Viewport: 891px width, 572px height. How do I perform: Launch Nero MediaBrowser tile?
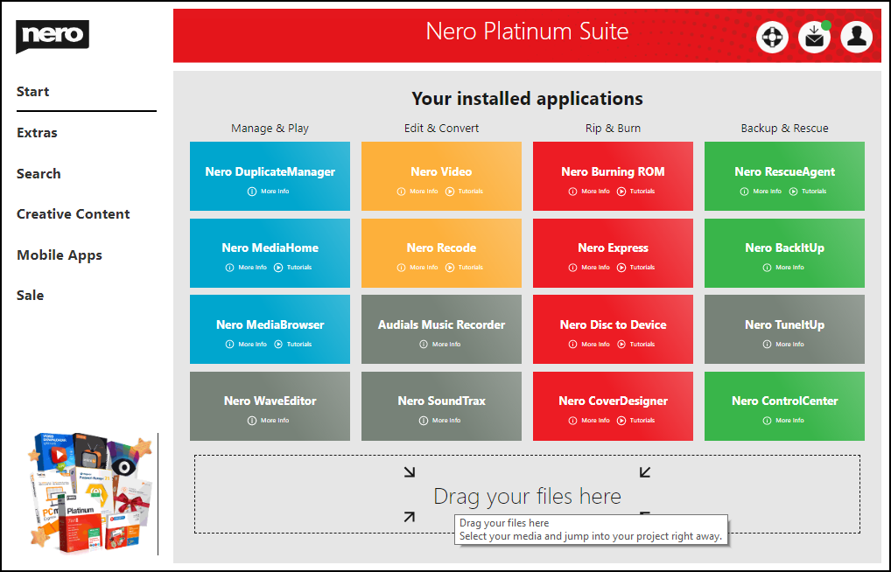[x=270, y=329]
